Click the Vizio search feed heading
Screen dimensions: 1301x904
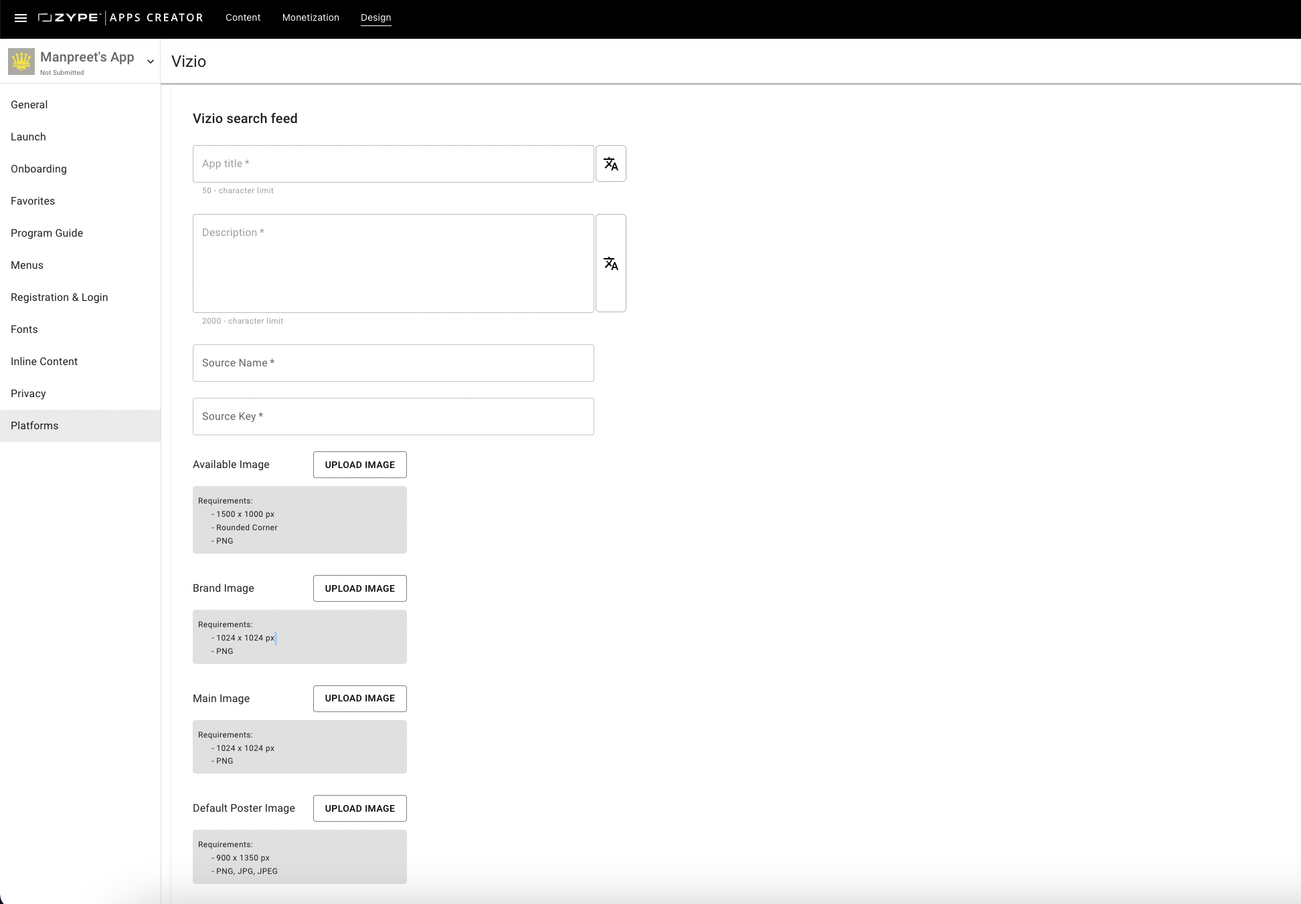[x=245, y=118]
